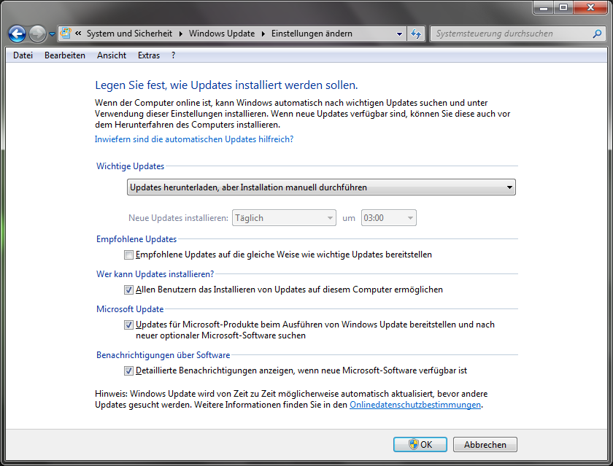Click the heading Legen Sie fest, wie Updates
Image resolution: width=613 pixels, height=466 pixels.
226,85
